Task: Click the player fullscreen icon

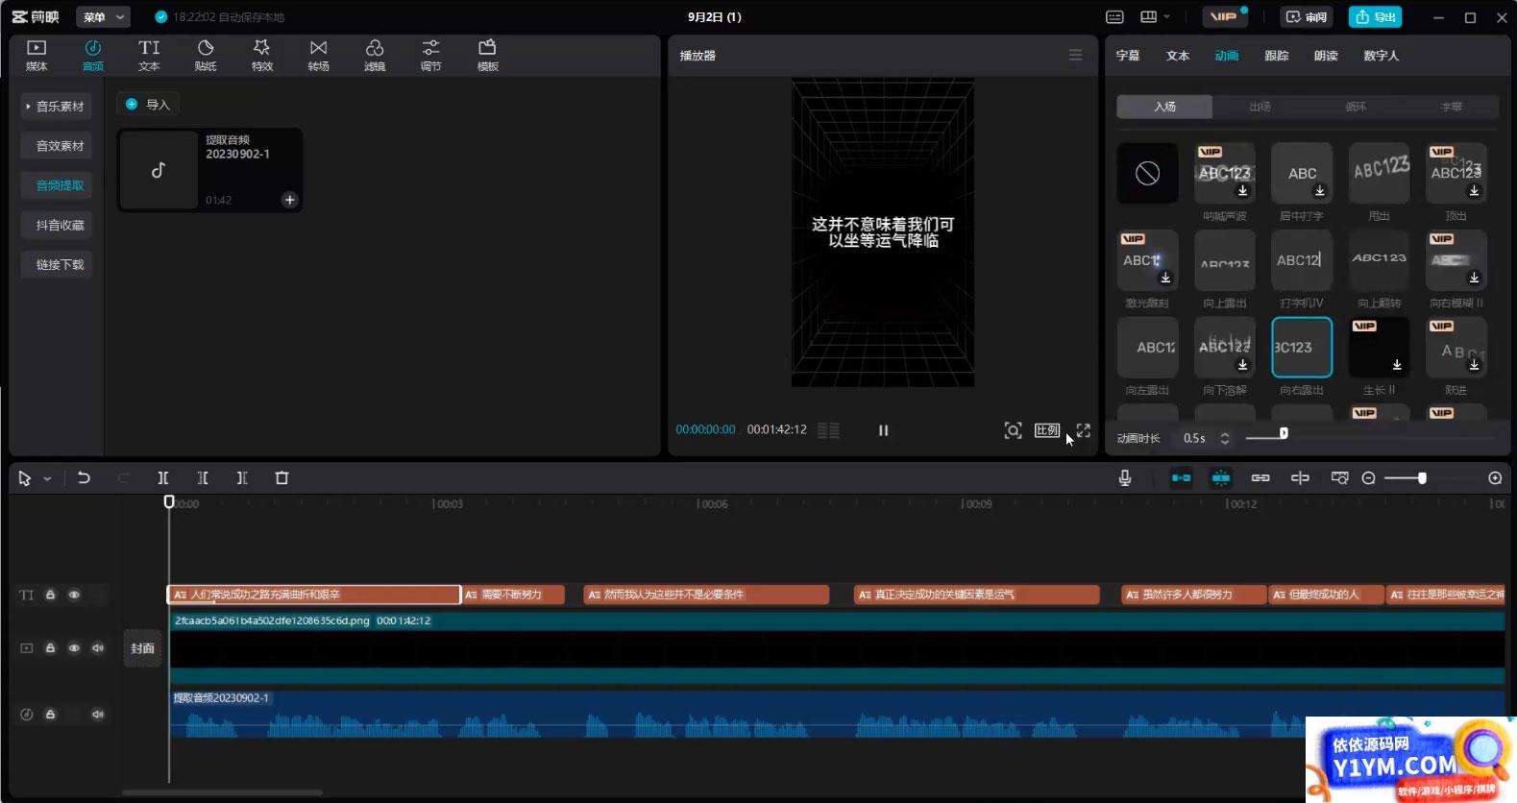Action: pyautogui.click(x=1084, y=430)
